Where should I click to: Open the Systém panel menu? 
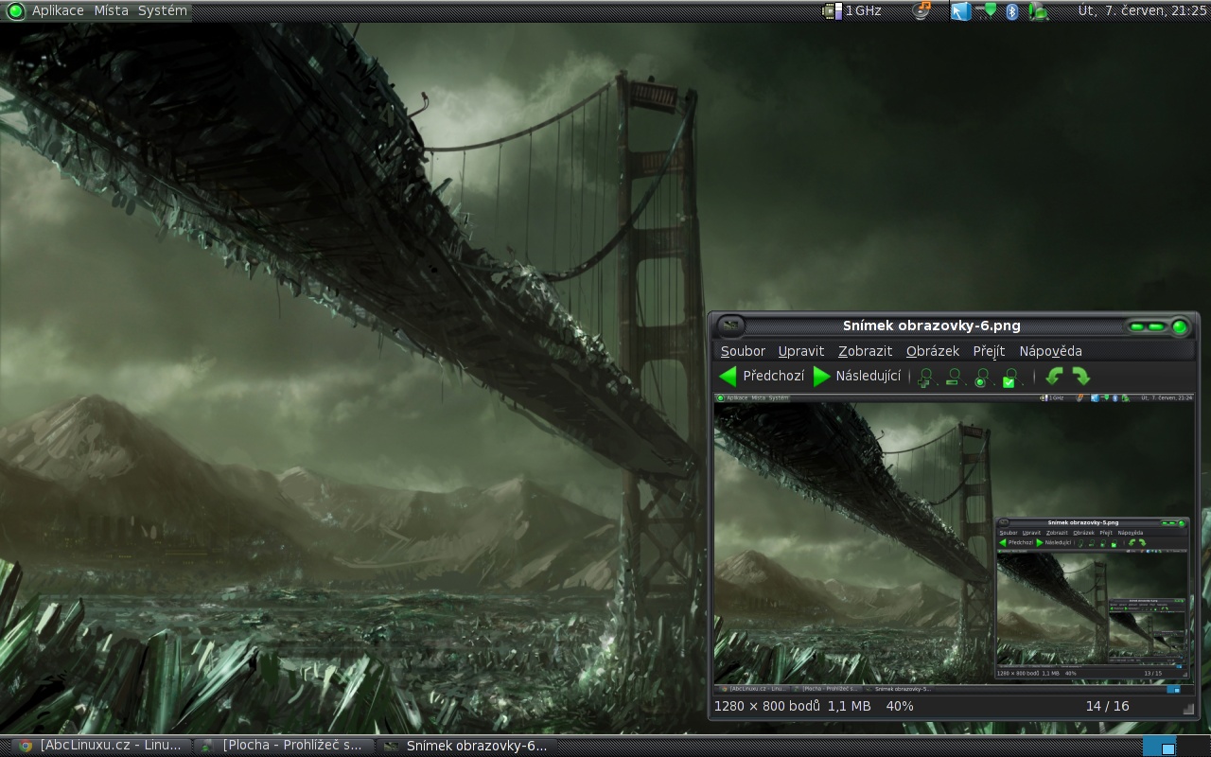coord(163,10)
